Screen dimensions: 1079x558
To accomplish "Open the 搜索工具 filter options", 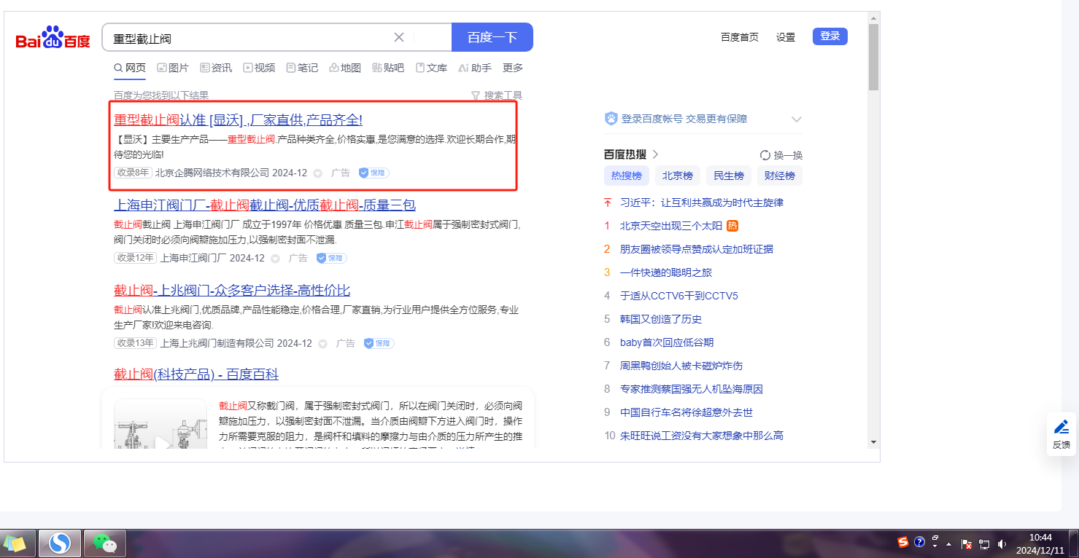I will pyautogui.click(x=497, y=95).
